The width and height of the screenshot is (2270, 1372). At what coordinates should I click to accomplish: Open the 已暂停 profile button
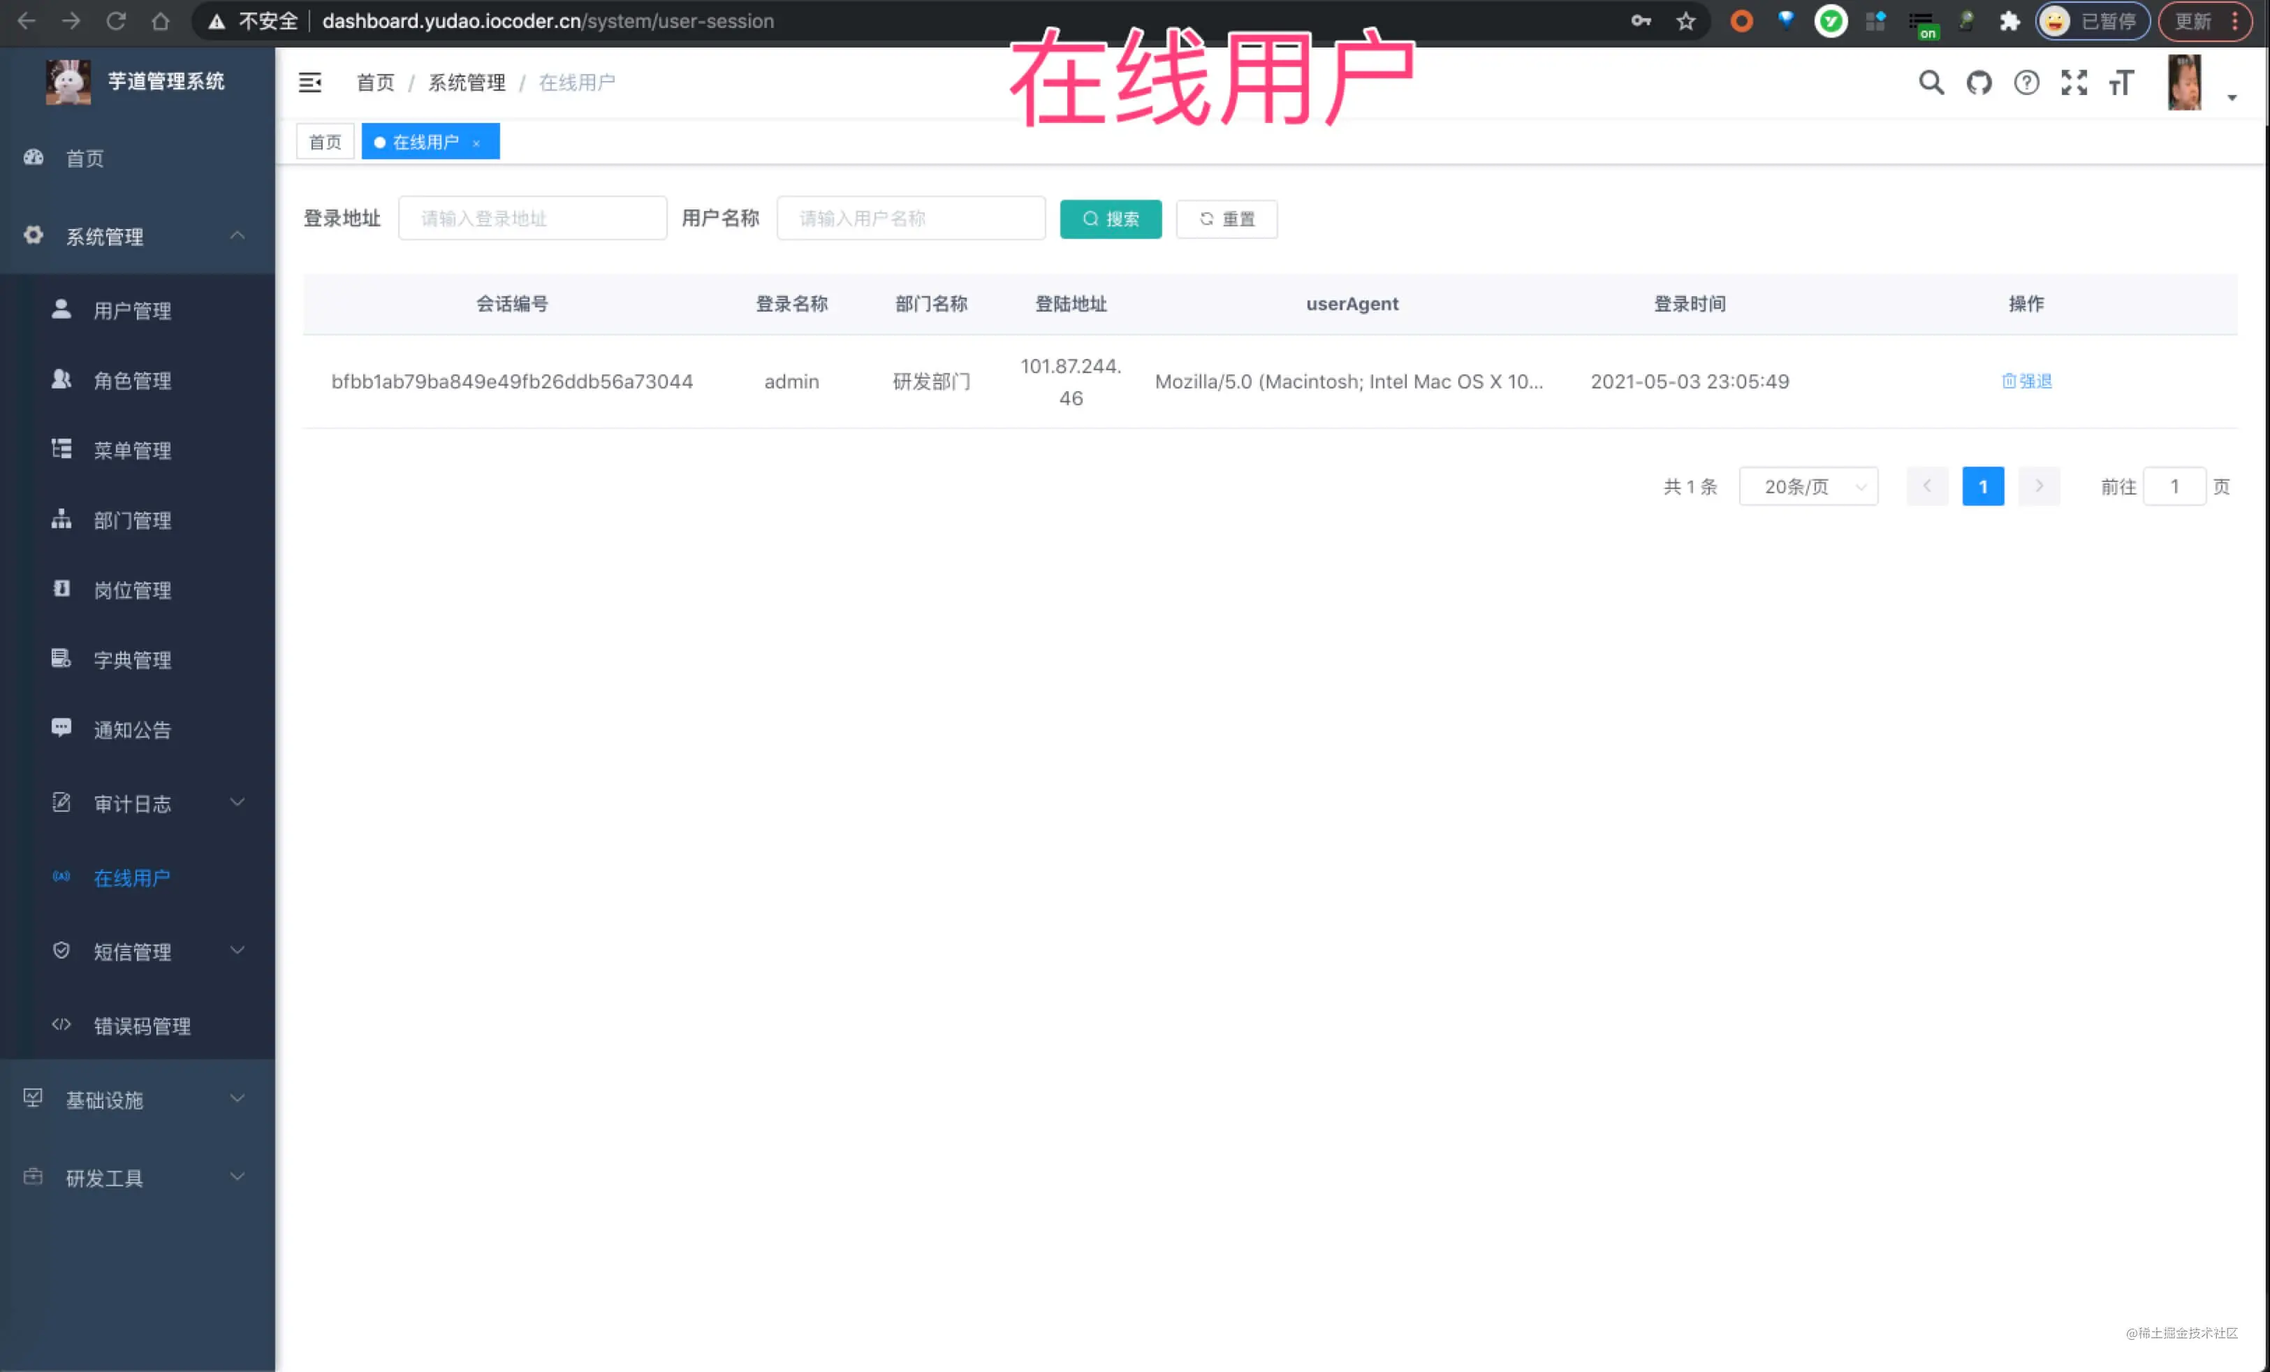click(2092, 21)
